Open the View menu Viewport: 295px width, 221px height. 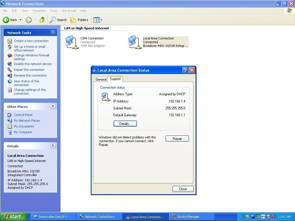pyautogui.click(x=25, y=11)
